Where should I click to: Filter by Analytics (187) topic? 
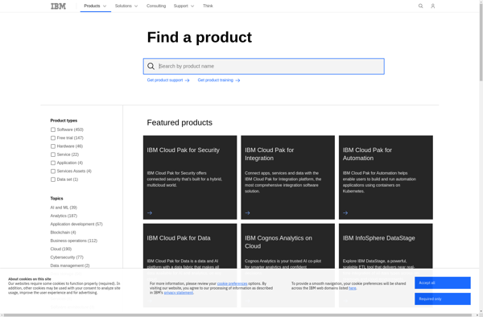pos(64,216)
